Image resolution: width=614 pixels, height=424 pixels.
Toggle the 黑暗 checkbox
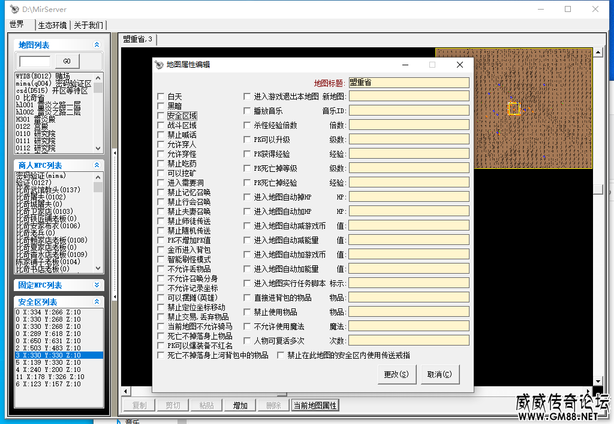[161, 106]
